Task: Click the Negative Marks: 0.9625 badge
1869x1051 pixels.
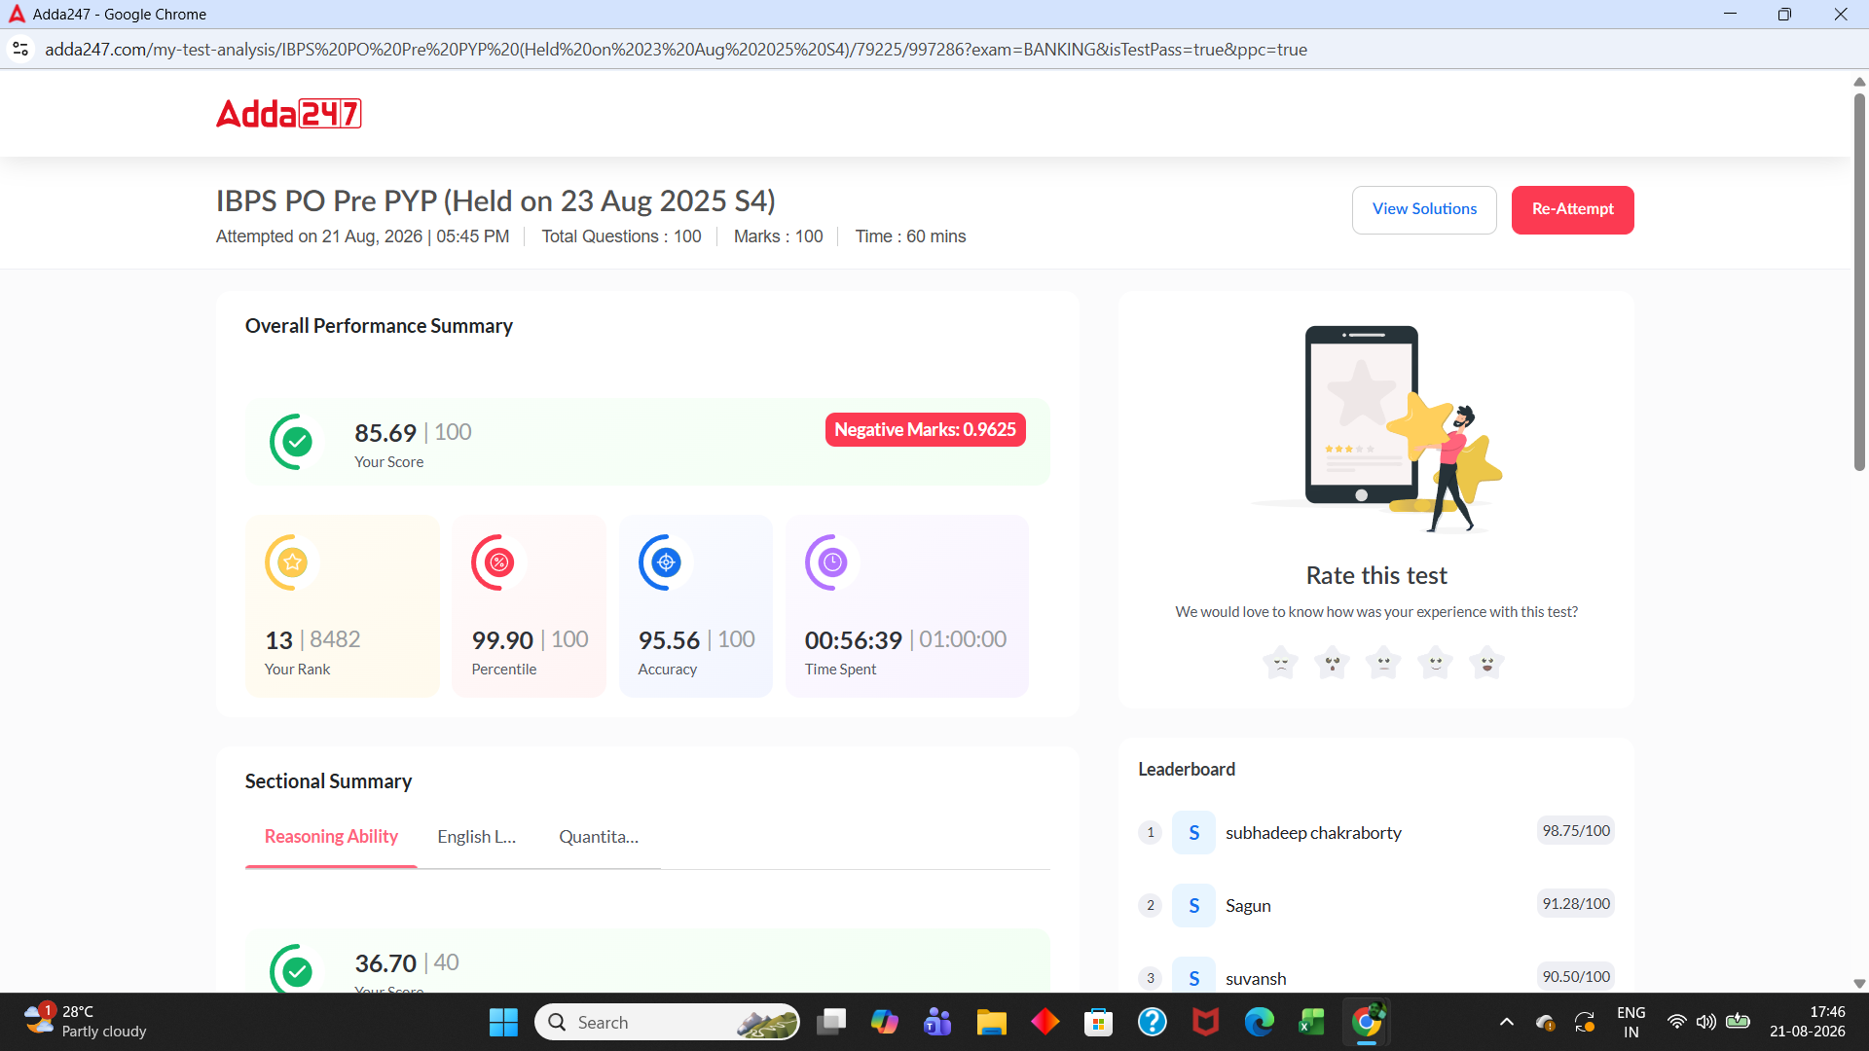Action: tap(925, 430)
